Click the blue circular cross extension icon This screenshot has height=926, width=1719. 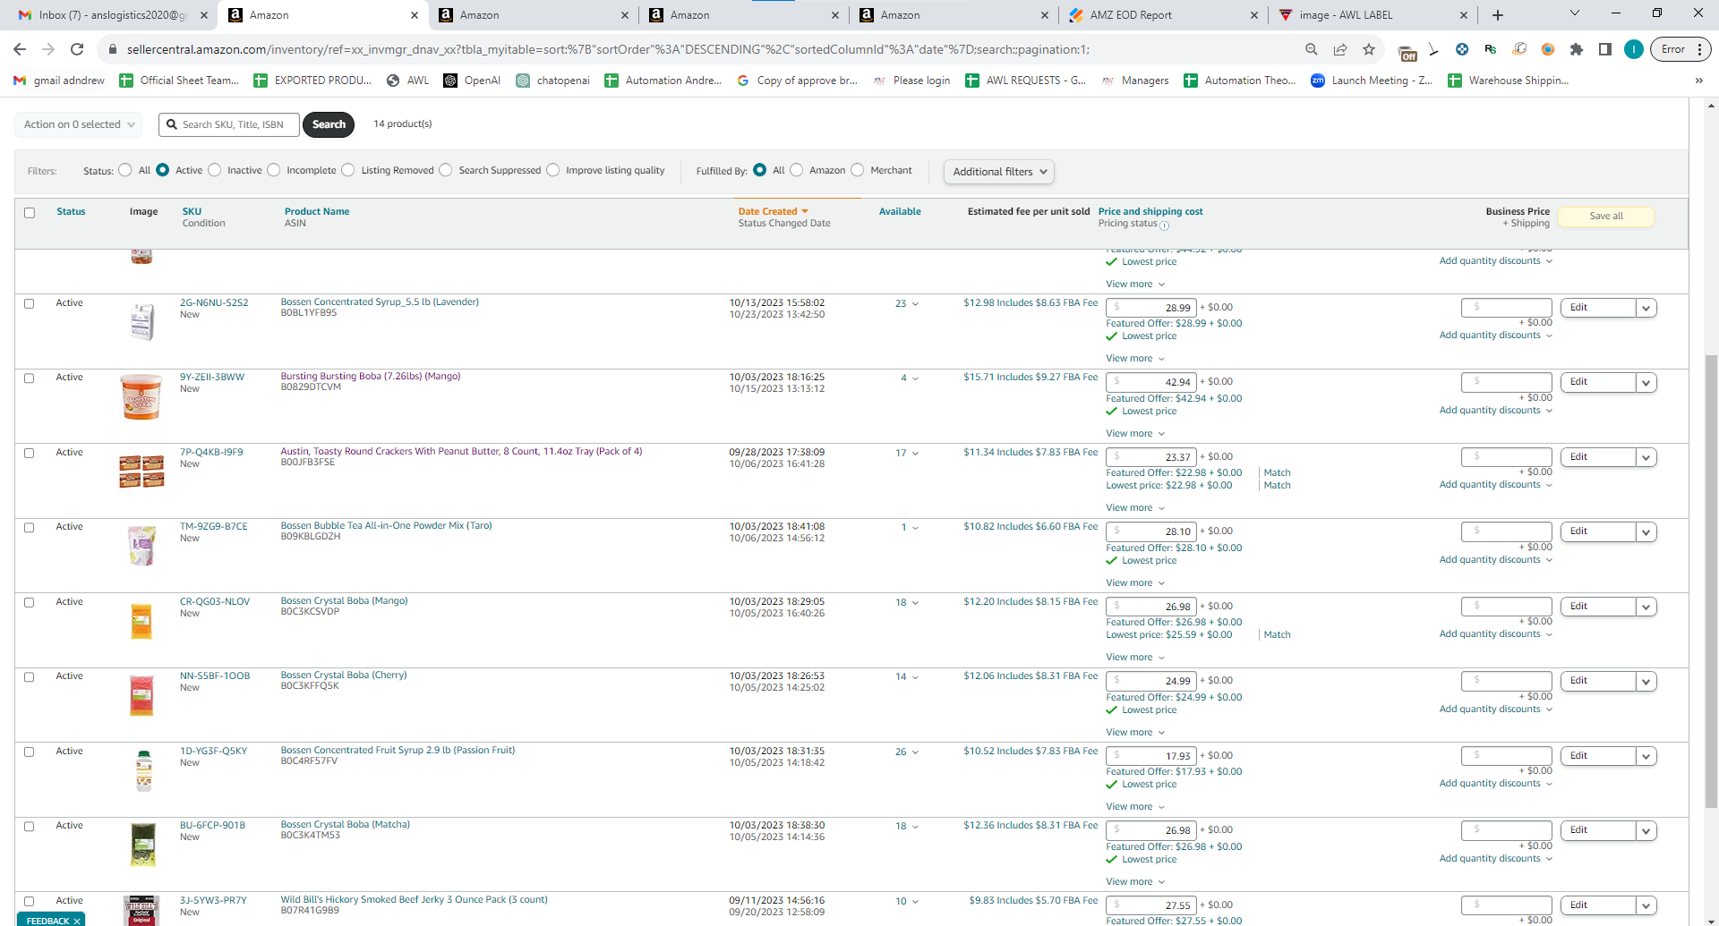click(x=1462, y=49)
